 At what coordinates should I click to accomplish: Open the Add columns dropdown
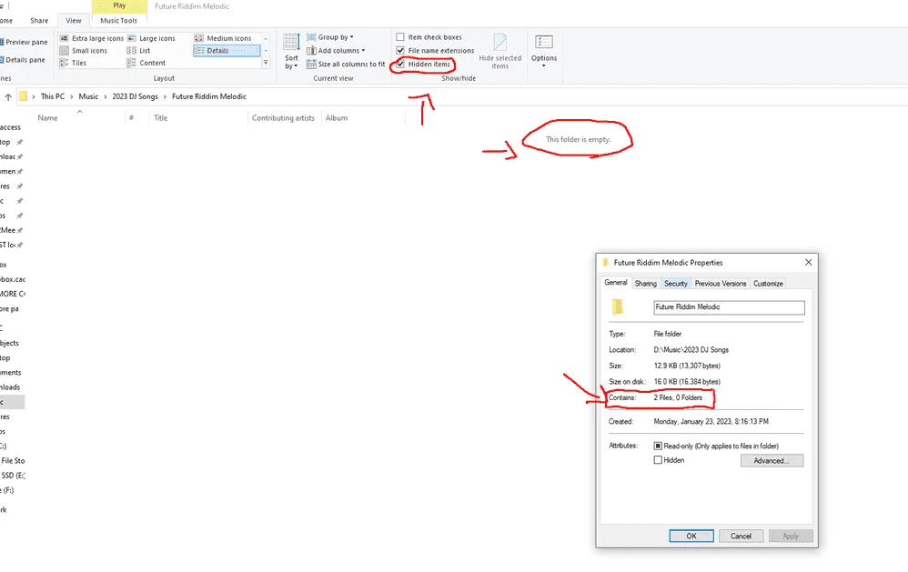click(341, 51)
